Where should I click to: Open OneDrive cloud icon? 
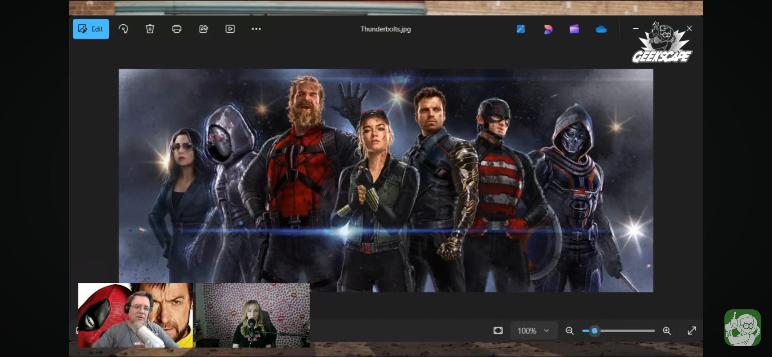(x=601, y=29)
